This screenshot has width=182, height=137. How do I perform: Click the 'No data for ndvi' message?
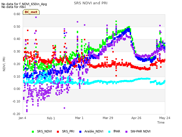click(x=14, y=7)
